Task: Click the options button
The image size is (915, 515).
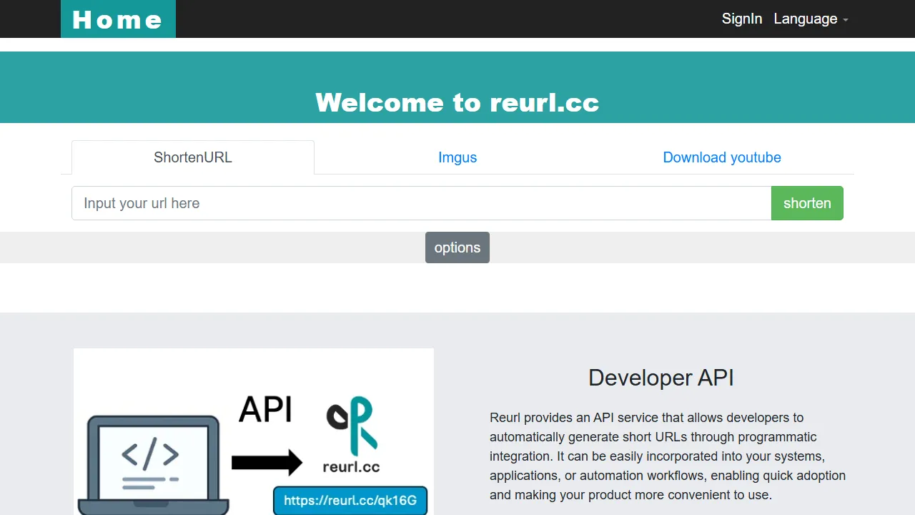Action: (457, 247)
